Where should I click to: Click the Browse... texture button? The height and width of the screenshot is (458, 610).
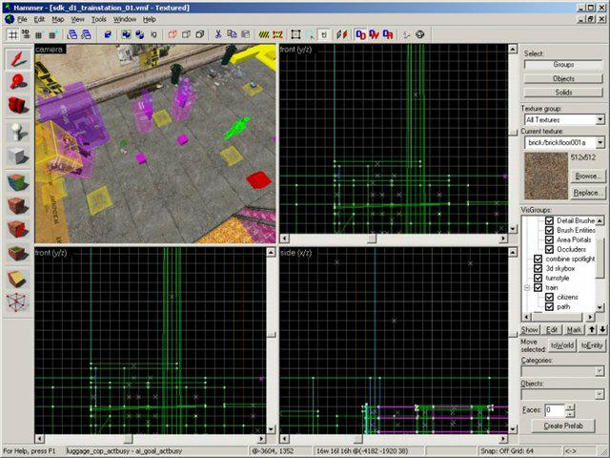(x=587, y=177)
